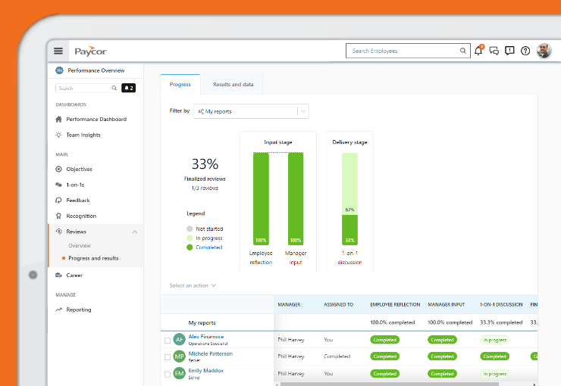The width and height of the screenshot is (561, 386).
Task: Open Career in sidebar
Action: pos(74,275)
